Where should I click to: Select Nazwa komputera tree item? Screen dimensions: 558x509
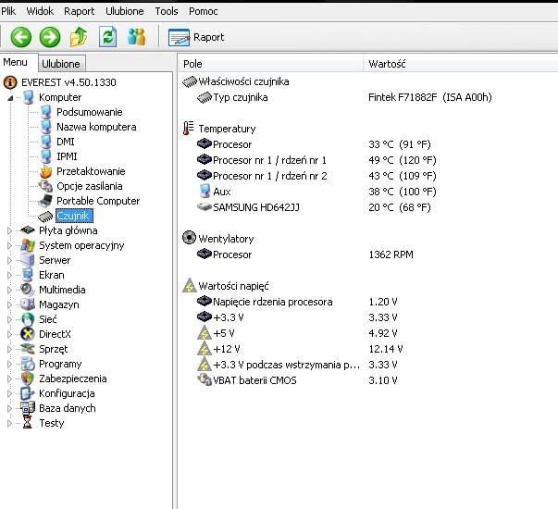(96, 127)
